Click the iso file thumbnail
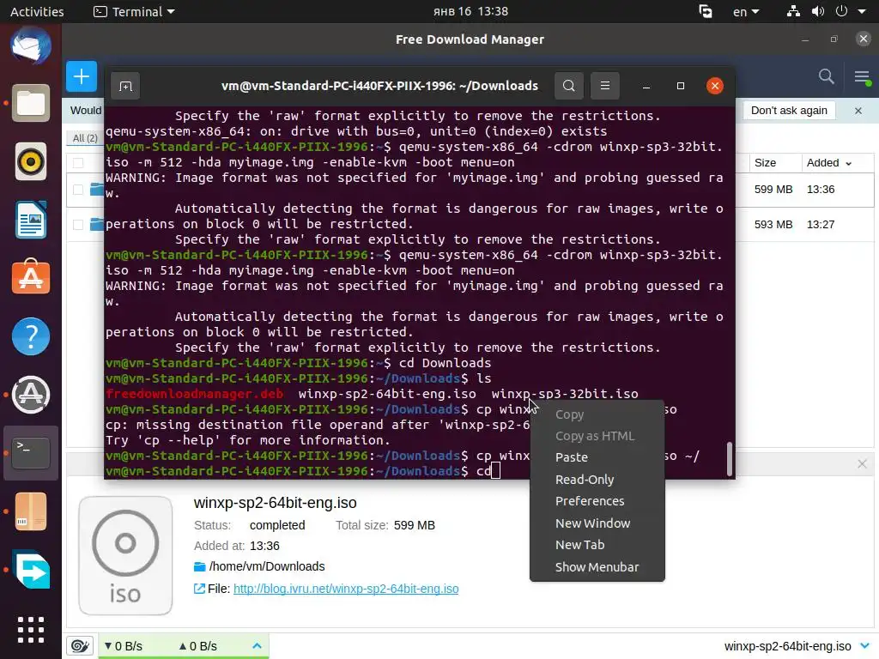Image resolution: width=879 pixels, height=659 pixels. coord(125,555)
